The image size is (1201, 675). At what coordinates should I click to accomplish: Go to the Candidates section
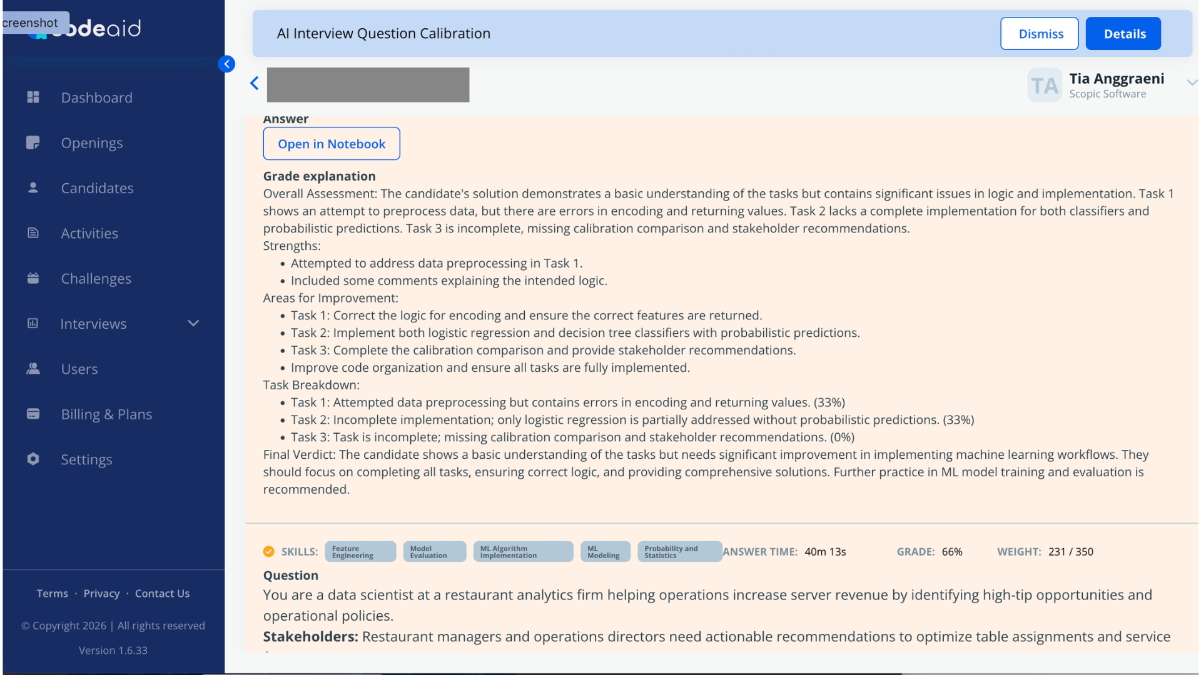pos(97,188)
